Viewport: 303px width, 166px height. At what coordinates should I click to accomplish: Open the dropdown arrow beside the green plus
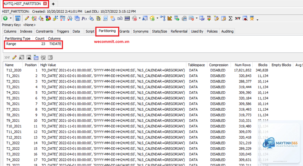[x=11, y=18]
